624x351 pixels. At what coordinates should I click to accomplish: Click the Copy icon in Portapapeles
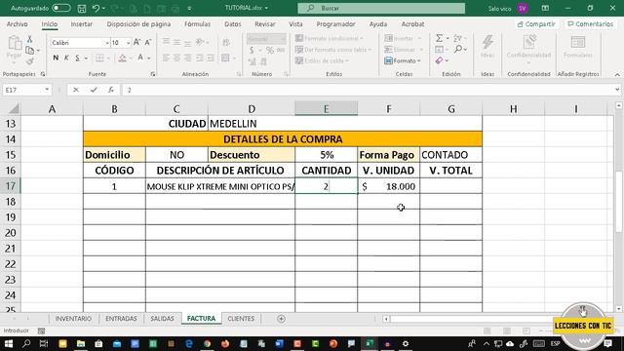[29, 50]
